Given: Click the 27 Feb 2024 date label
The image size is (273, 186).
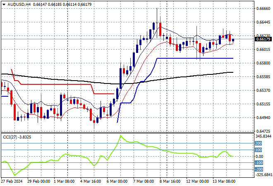Looking at the screenshot, I should [x=11, y=181].
